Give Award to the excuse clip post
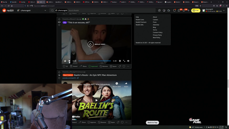 click(x=74, y=66)
